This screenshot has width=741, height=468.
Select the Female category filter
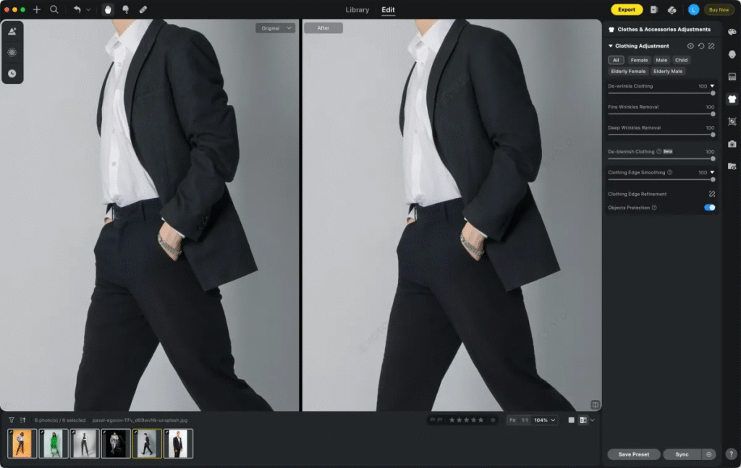[x=639, y=60]
